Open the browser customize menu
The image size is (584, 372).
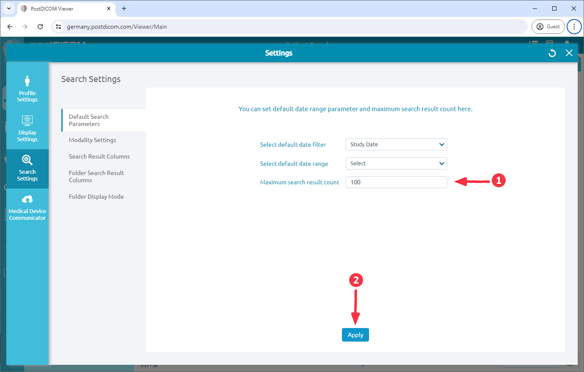tap(574, 26)
